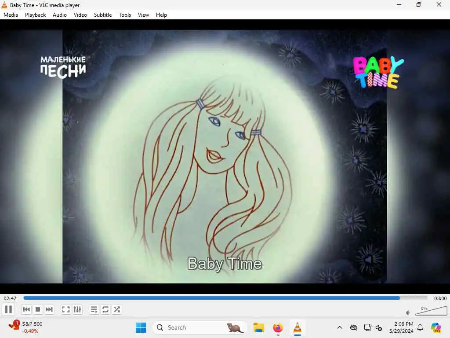
Task: Open the notifications bell
Action: click(420, 327)
